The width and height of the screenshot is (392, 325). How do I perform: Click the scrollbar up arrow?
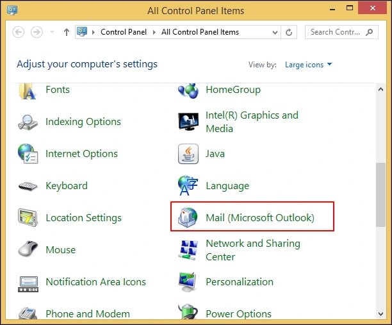click(380, 89)
